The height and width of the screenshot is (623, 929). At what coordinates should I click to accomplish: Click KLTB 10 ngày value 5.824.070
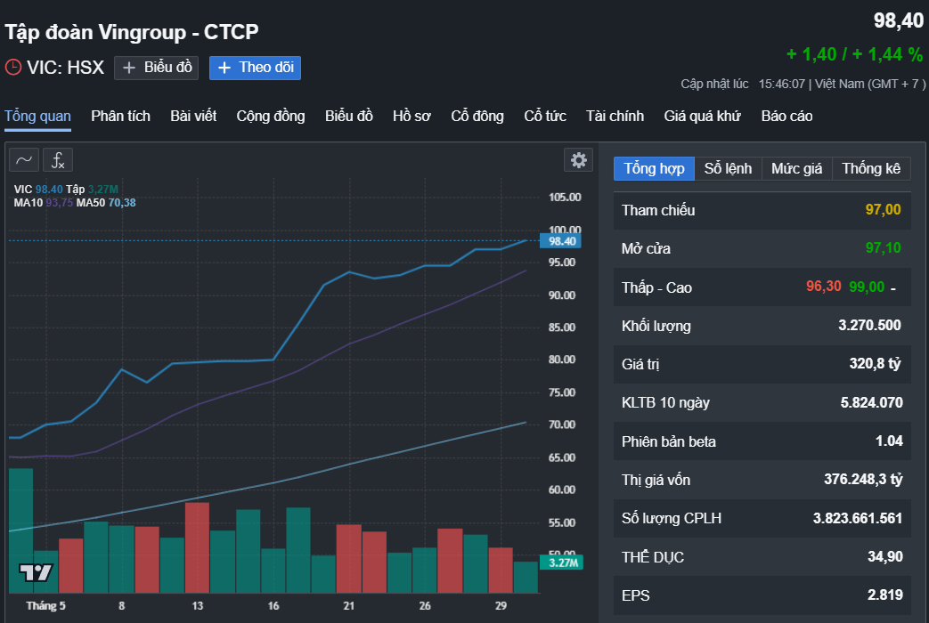[x=871, y=402]
